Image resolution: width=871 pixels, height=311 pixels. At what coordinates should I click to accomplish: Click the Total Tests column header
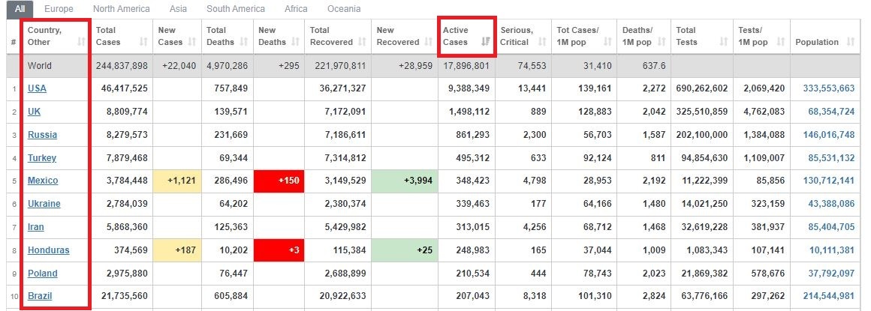point(702,37)
